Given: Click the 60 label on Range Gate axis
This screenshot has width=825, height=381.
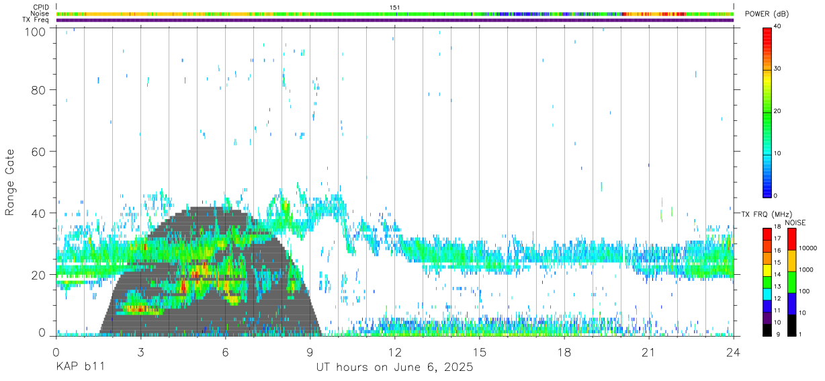Looking at the screenshot, I should 38,152.
